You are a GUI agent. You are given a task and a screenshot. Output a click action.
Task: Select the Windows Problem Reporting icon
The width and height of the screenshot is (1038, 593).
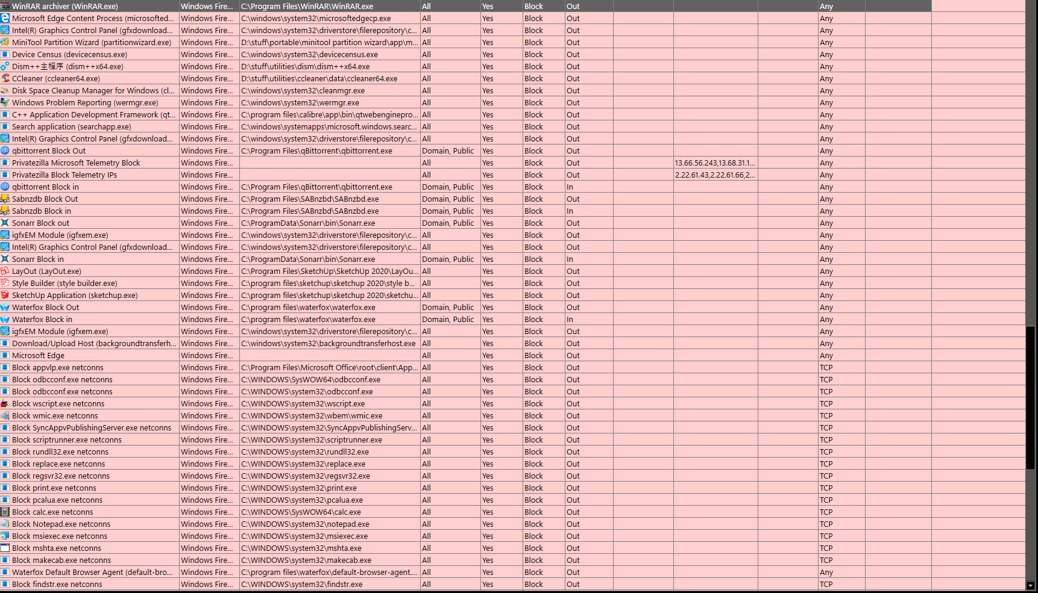click(x=5, y=102)
